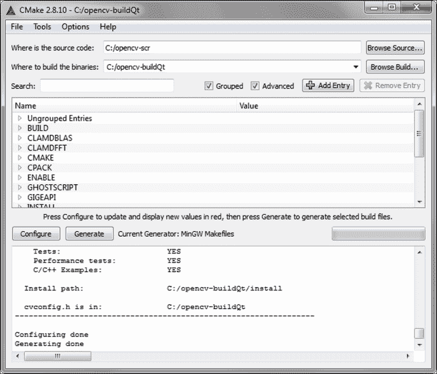
Task: Expand the BUILD group
Action: pos(20,128)
